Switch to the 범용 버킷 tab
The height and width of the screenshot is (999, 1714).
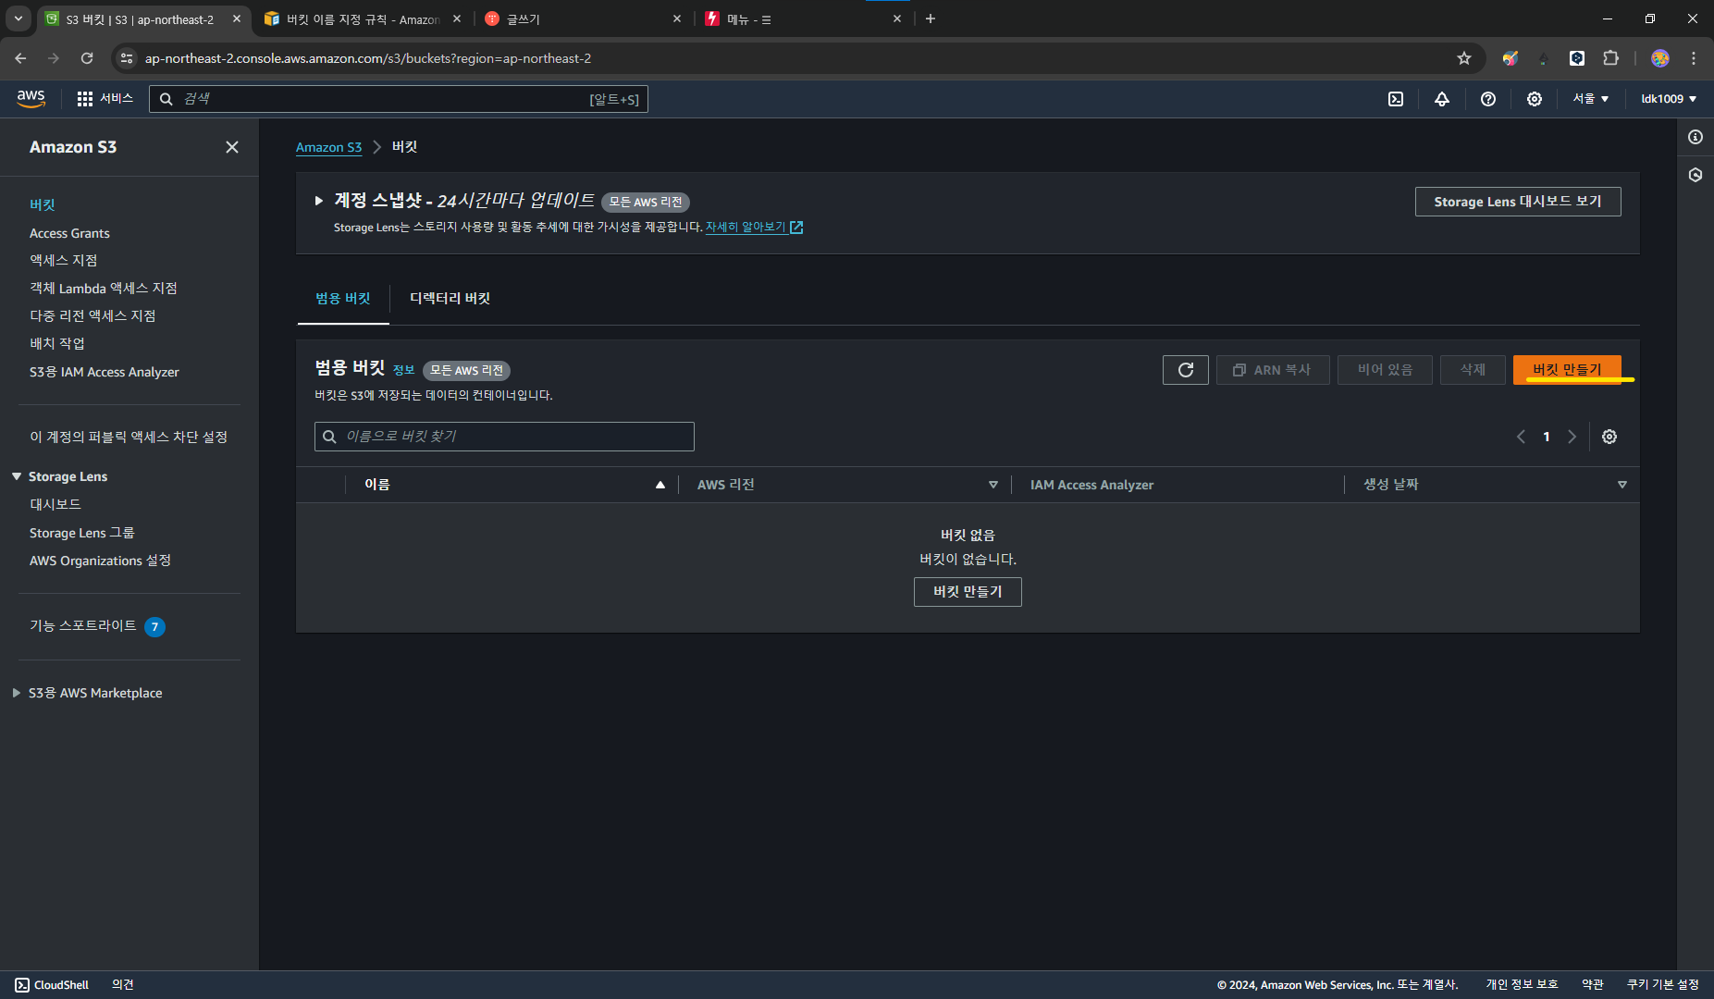coord(343,299)
